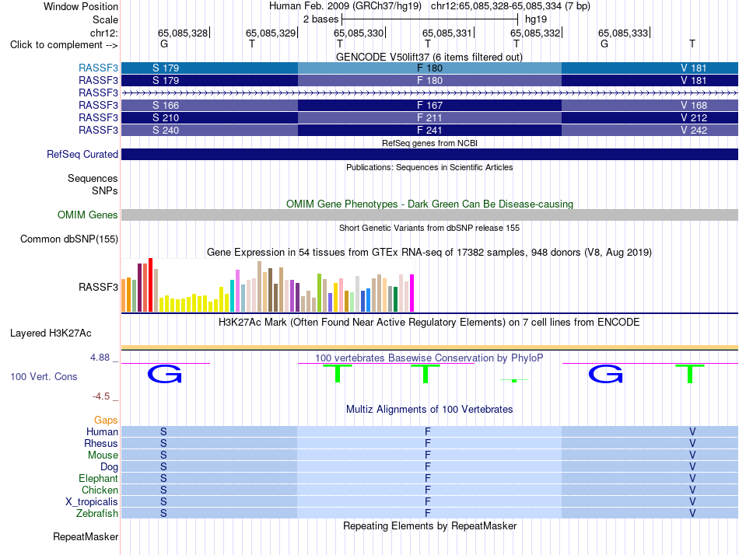Viewport: 739px width, 555px height.
Task: Click the Scale label
Action: click(x=105, y=19)
